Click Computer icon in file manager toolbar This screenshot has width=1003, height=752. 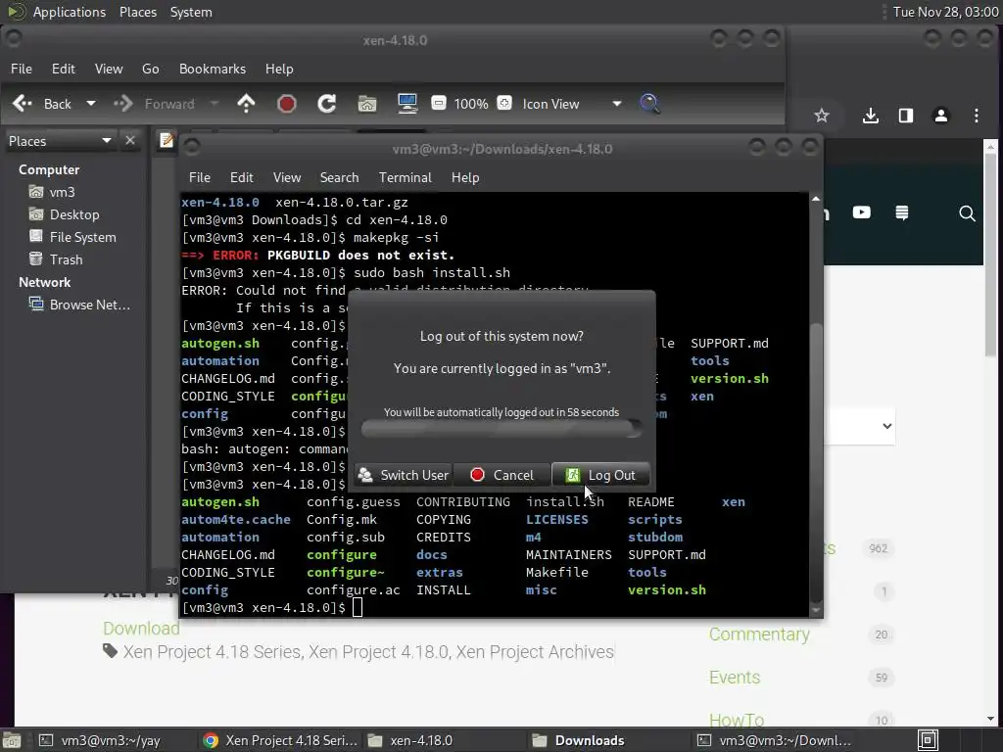point(407,104)
